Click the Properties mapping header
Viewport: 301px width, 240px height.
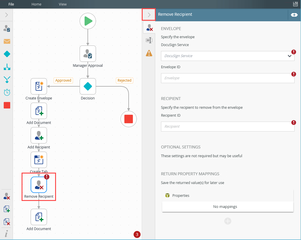(228, 195)
